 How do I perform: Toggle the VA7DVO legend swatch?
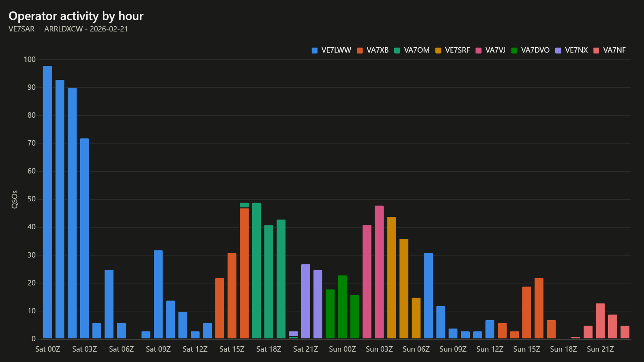point(514,50)
